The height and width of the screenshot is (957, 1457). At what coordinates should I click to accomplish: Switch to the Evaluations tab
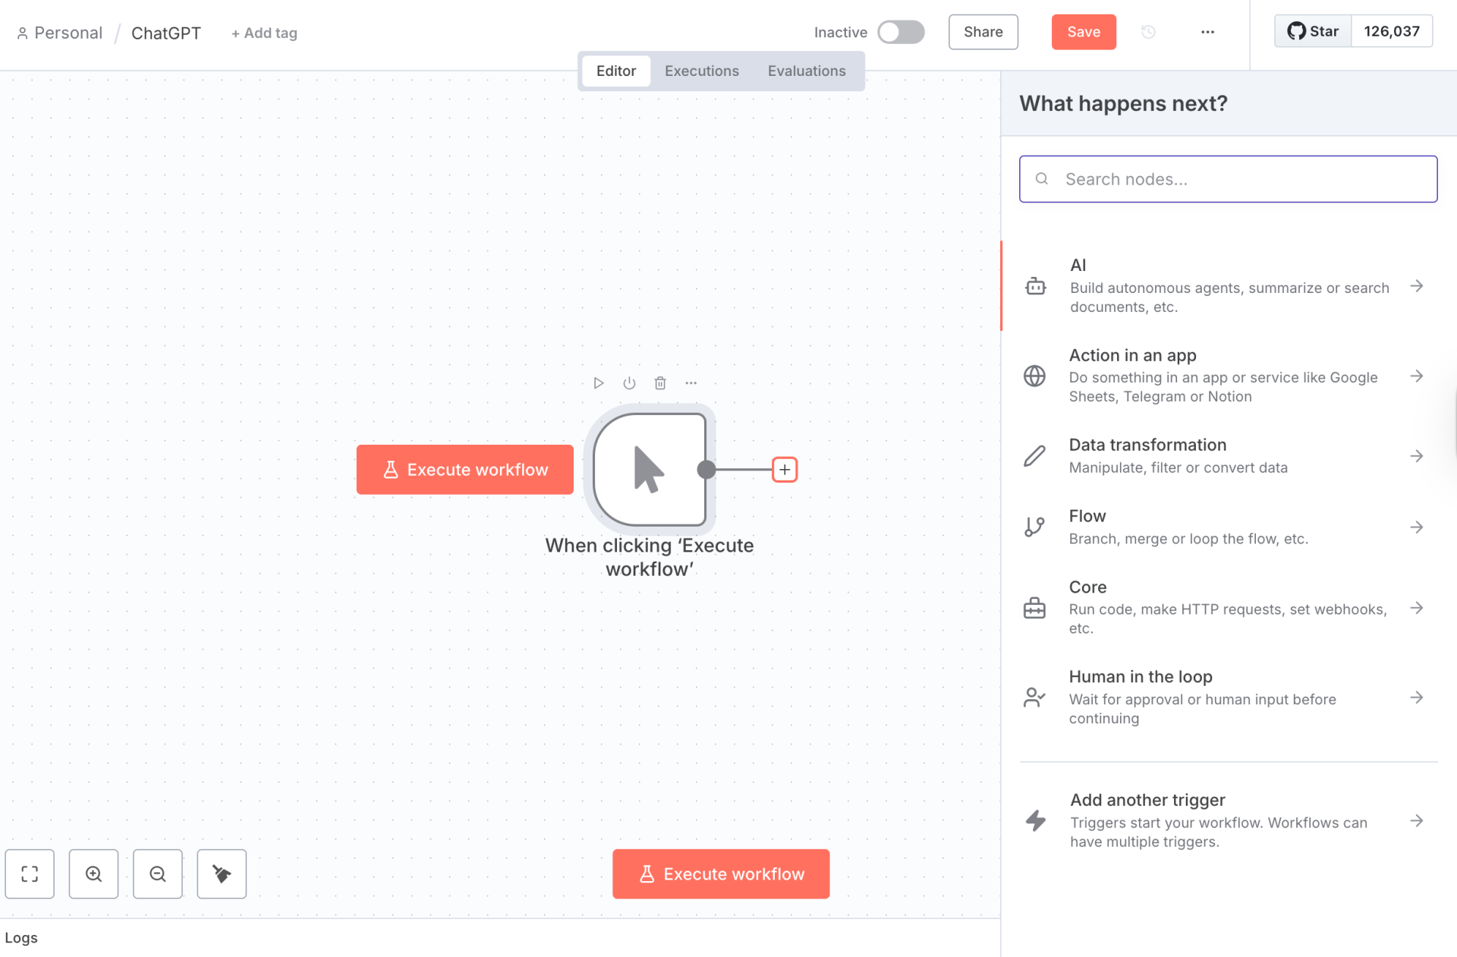tap(807, 71)
